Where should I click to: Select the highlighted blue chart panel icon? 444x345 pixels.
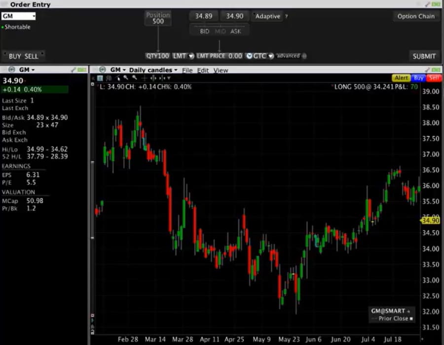pos(100,78)
